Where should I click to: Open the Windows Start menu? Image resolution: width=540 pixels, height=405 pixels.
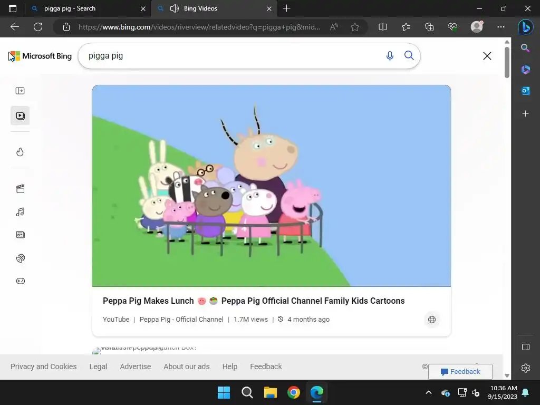coord(224,392)
